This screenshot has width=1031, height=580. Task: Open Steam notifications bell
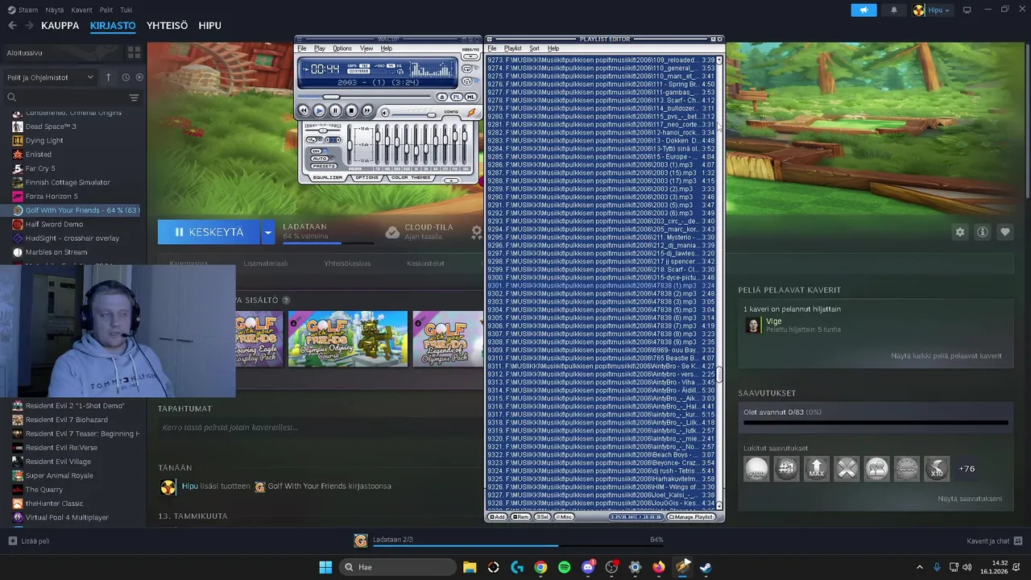[x=893, y=10]
